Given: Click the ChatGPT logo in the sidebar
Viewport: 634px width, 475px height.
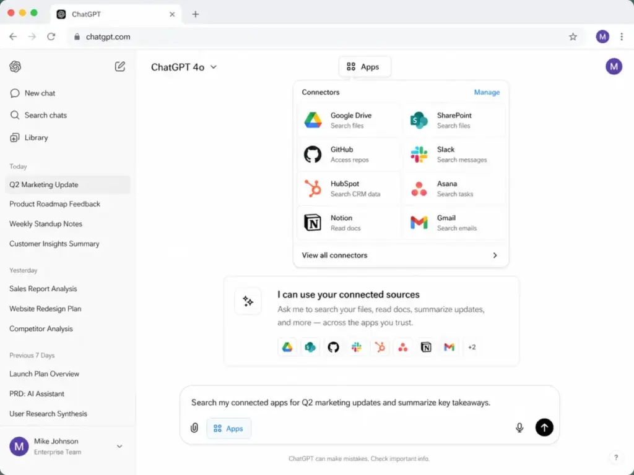Looking at the screenshot, I should [15, 66].
